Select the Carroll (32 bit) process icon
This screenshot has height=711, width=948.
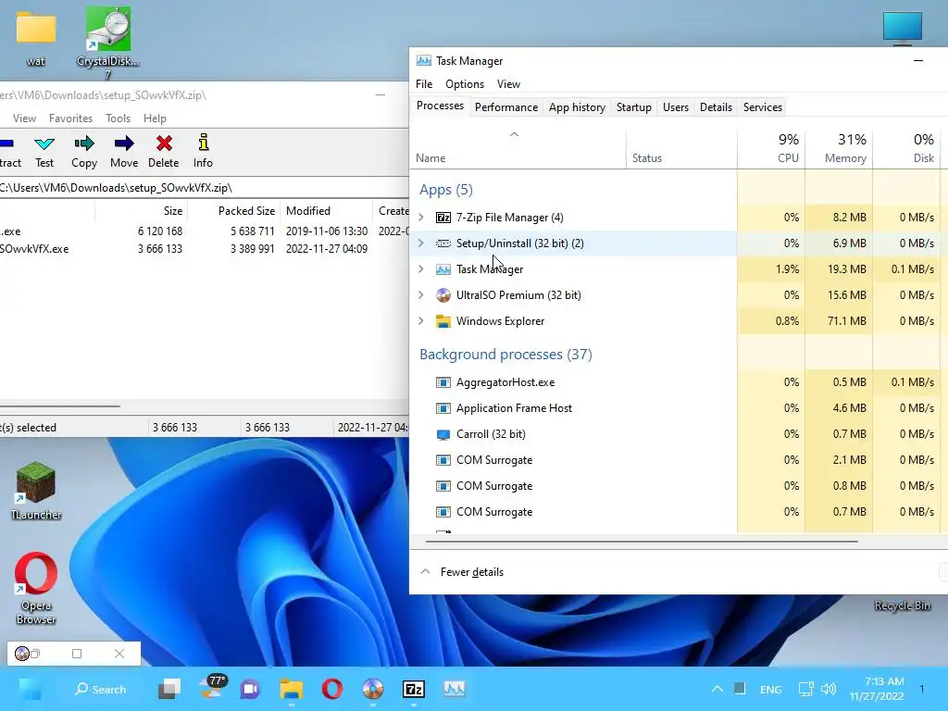[x=443, y=434]
